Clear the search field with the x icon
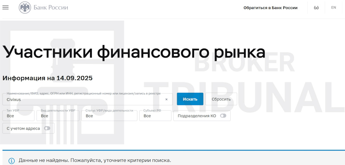The height and width of the screenshot is (165, 345). pyautogui.click(x=166, y=100)
